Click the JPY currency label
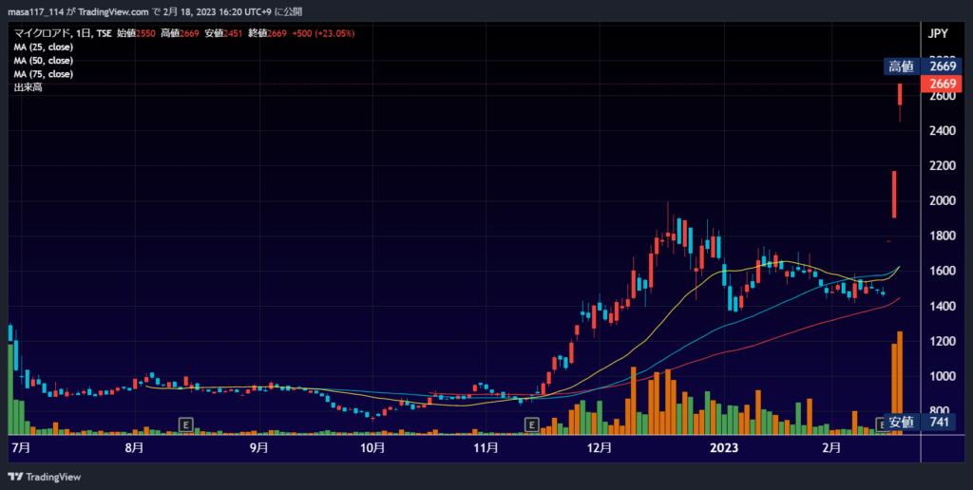Screen dimensions: 973x490 (938, 33)
